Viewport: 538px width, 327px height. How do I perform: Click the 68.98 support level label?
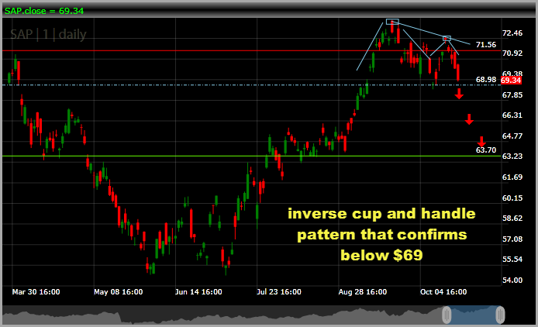(486, 80)
